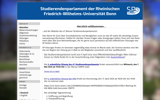Viewport: 160px width, 100px height.
Task: Open the Allgemein sidebar entry
Action: (24, 33)
